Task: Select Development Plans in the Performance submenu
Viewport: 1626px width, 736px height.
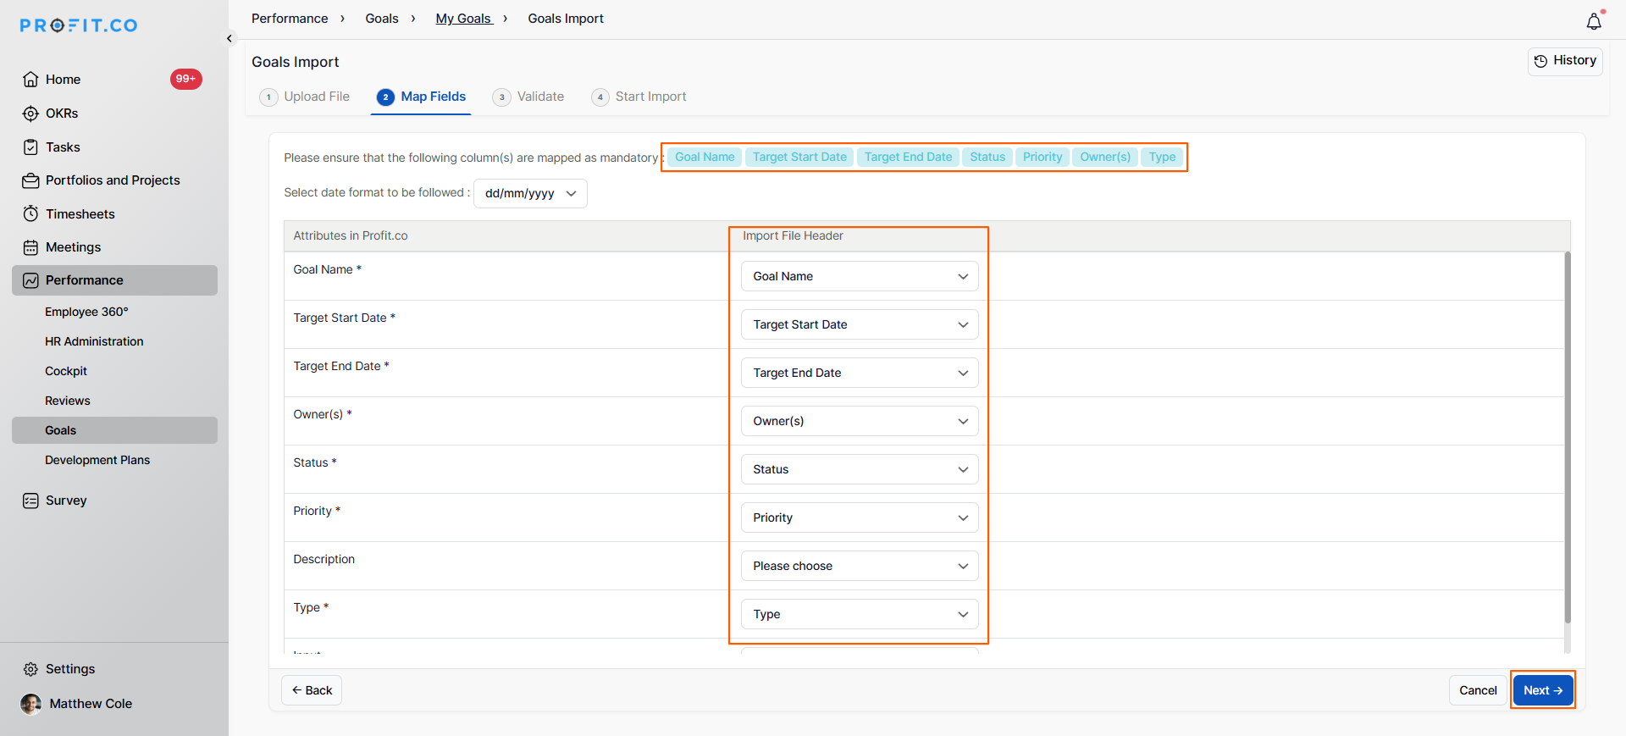Action: 97,460
